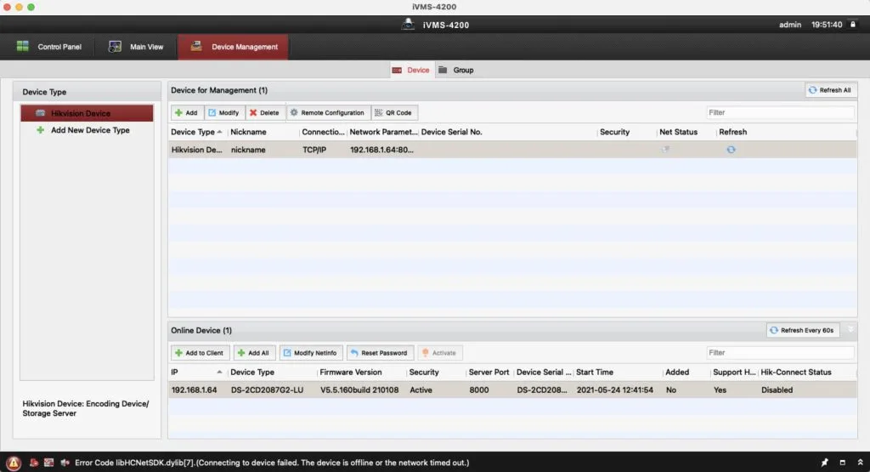Image resolution: width=870 pixels, height=472 pixels.
Task: Click the event picture icon in the status bar
Action: pyautogui.click(x=48, y=462)
